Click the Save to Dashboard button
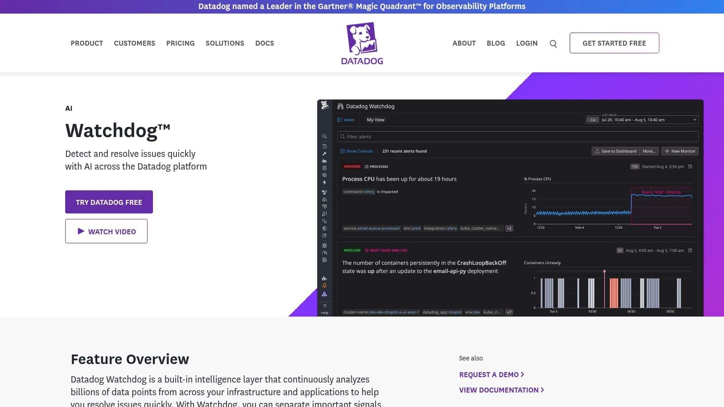The height and width of the screenshot is (407, 724). click(x=615, y=151)
